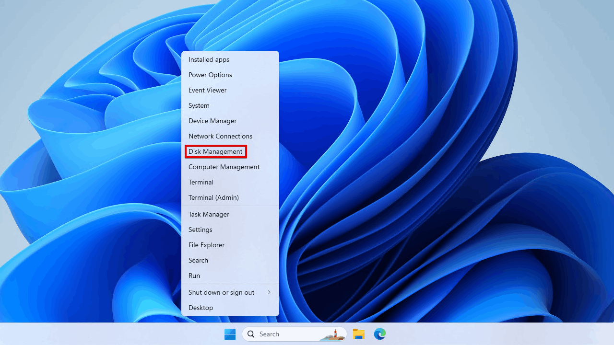Expand the Shut down or sign out submenu
Screen dimensions: 614x345
tap(221, 292)
